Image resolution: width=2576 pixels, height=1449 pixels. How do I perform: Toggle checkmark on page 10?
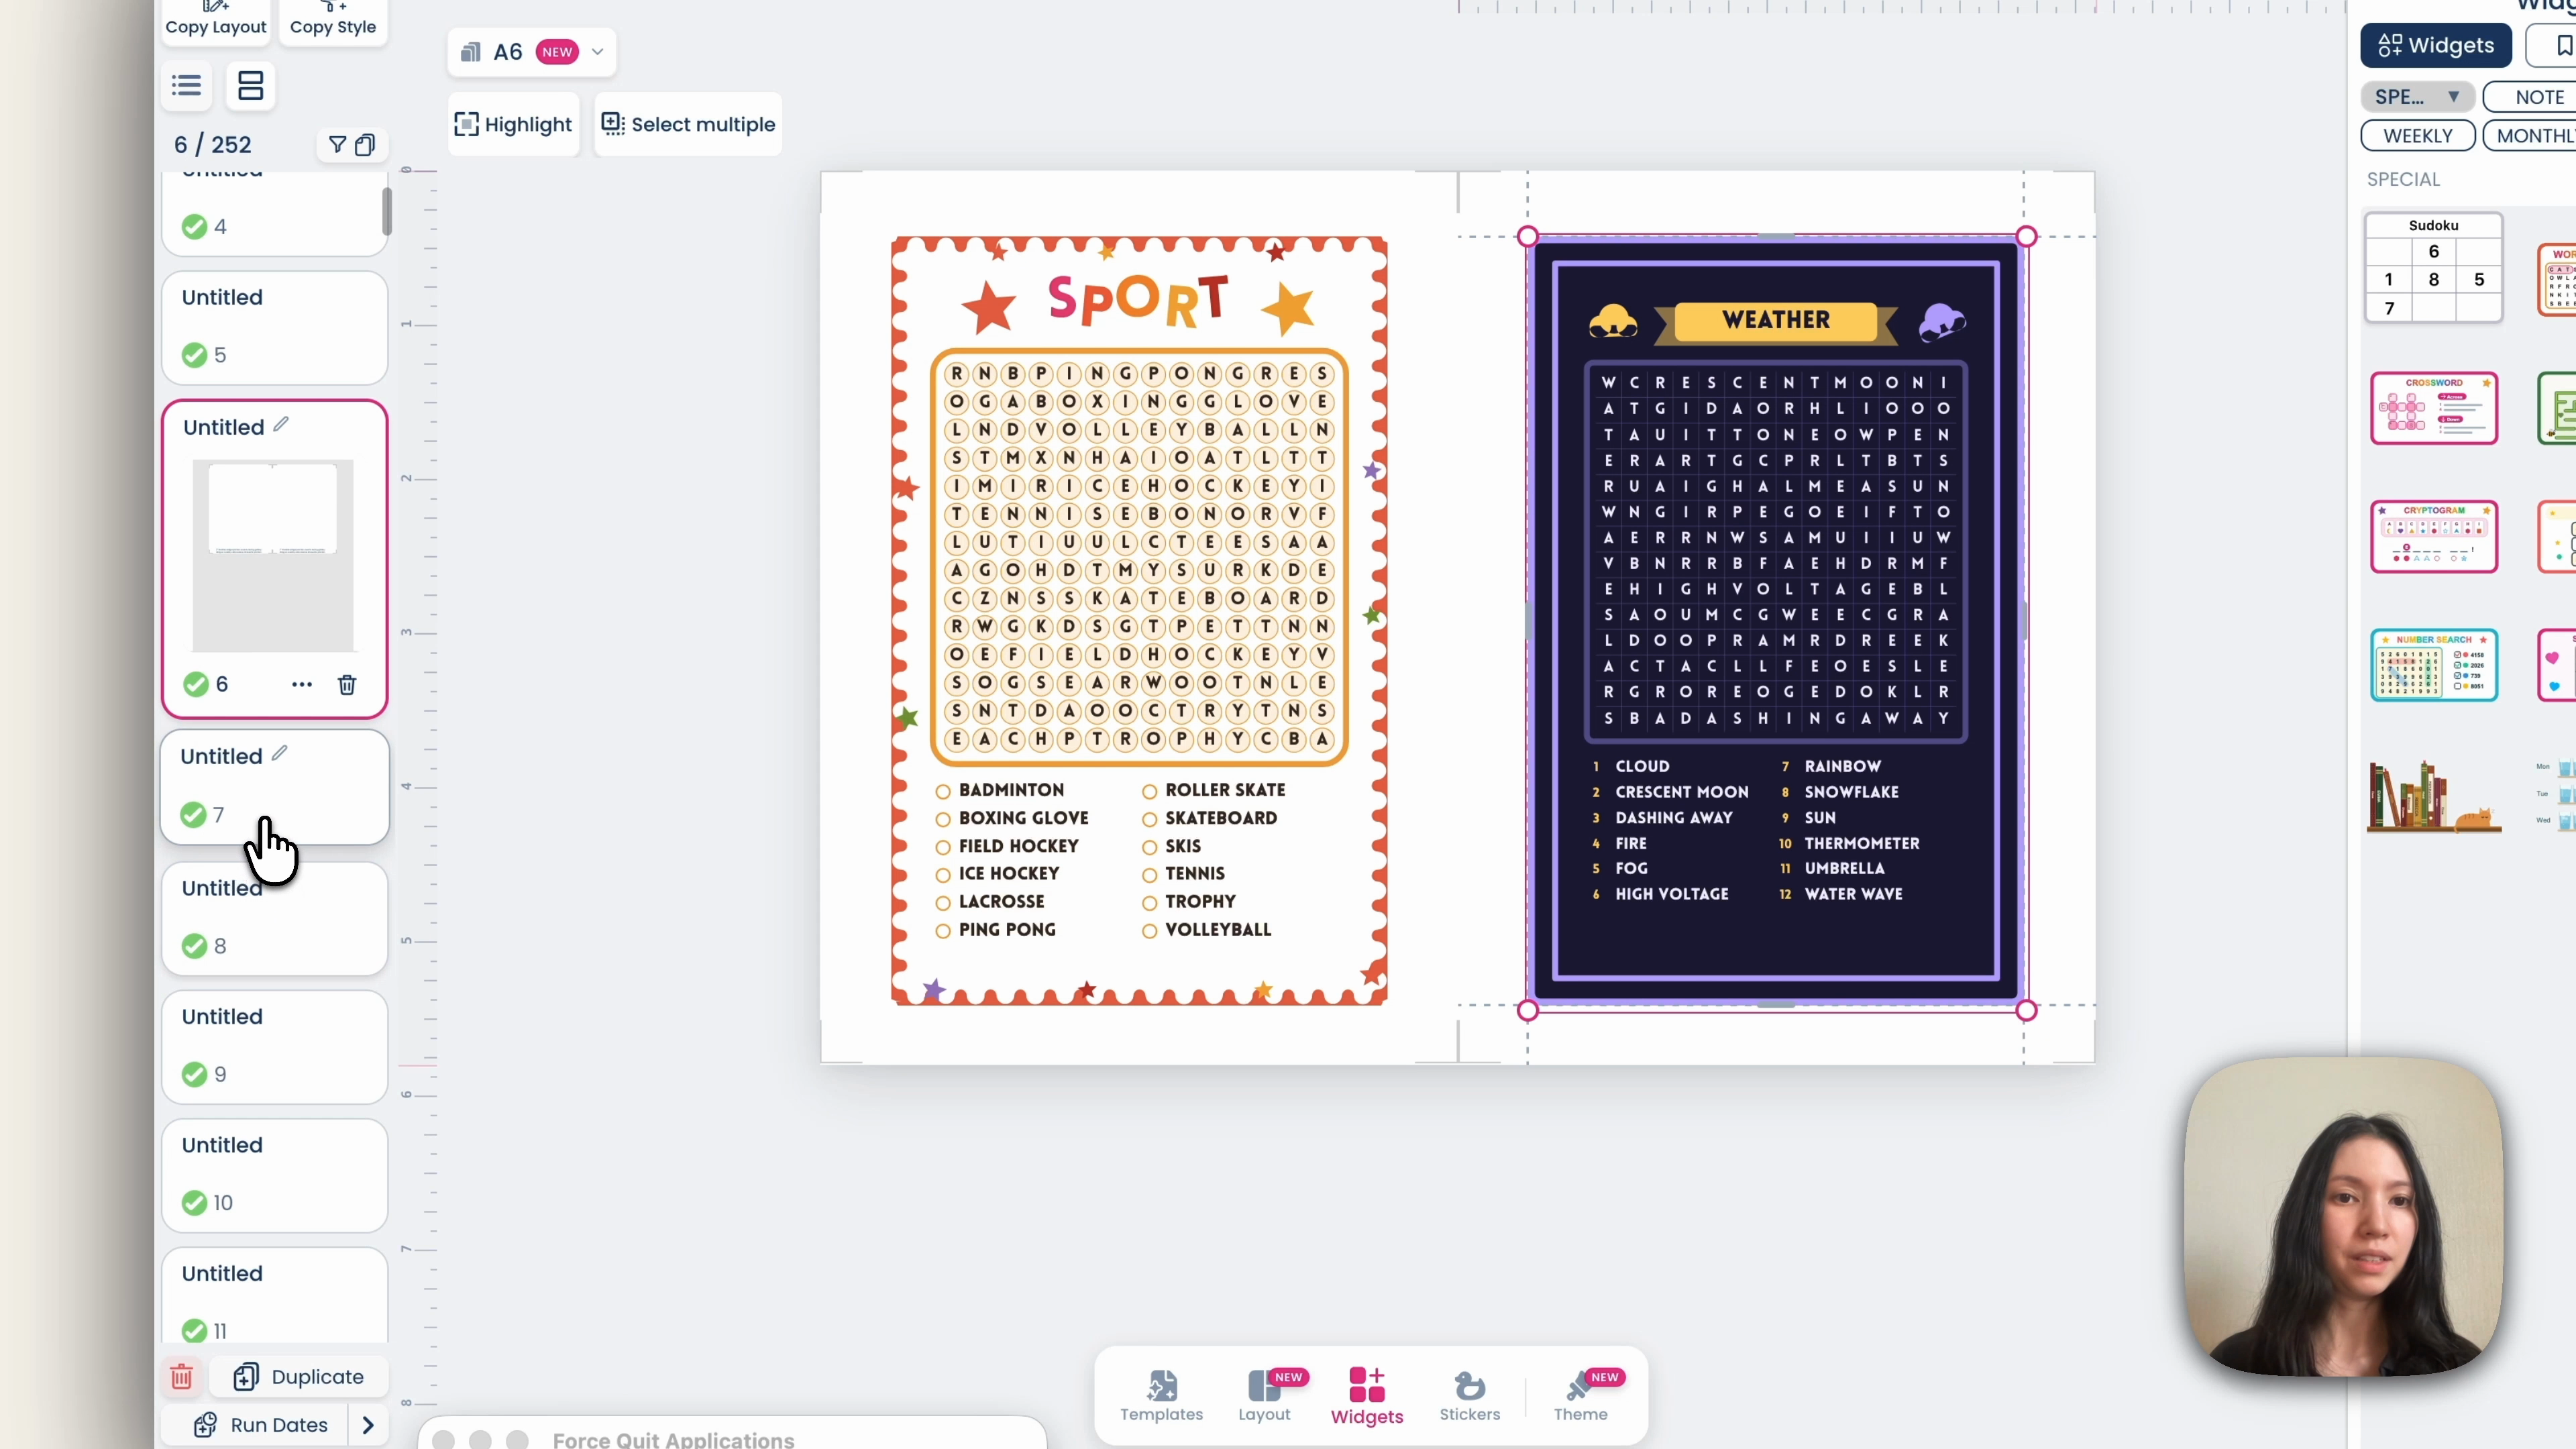click(195, 1203)
